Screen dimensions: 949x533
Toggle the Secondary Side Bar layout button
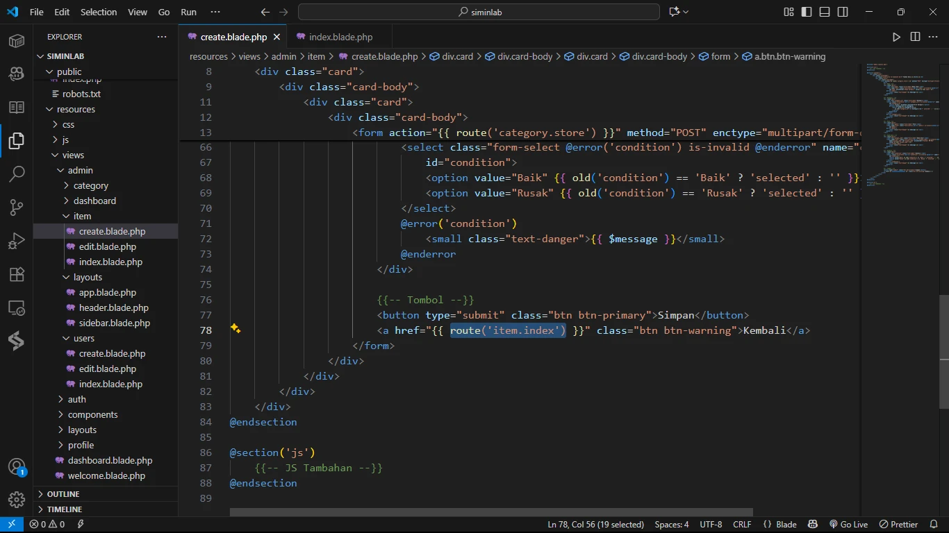click(843, 12)
